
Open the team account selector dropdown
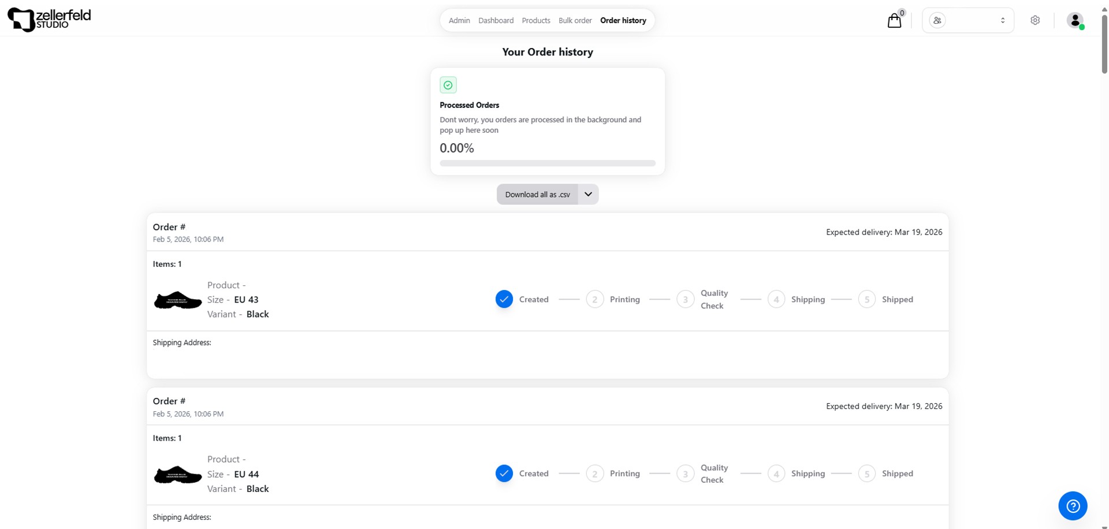(x=968, y=20)
